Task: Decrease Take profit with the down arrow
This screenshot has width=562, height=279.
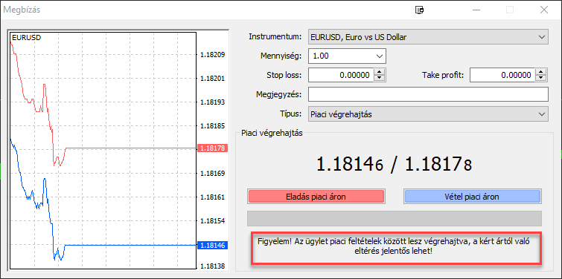Action: coord(541,78)
